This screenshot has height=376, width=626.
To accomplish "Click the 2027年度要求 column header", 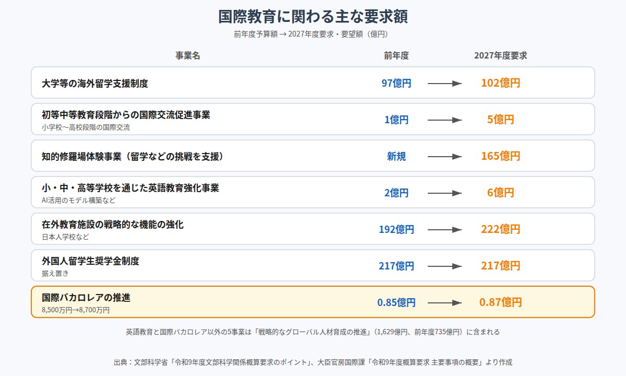I will click(501, 56).
